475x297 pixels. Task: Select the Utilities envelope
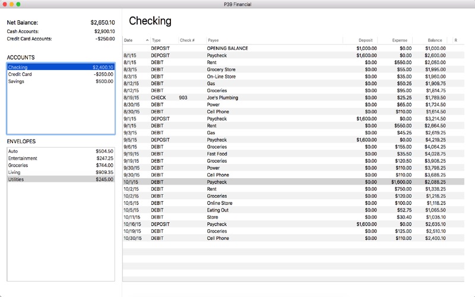[61, 179]
